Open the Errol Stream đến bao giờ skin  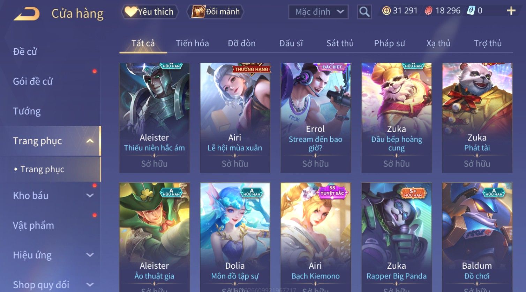pos(315,118)
